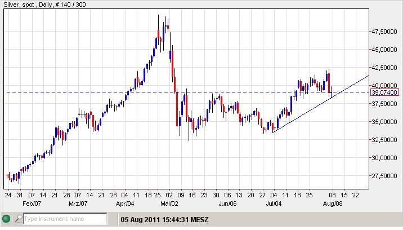This screenshot has width=403, height=230.
Task: Click the date label 22 at axis end
Action: pos(356,195)
